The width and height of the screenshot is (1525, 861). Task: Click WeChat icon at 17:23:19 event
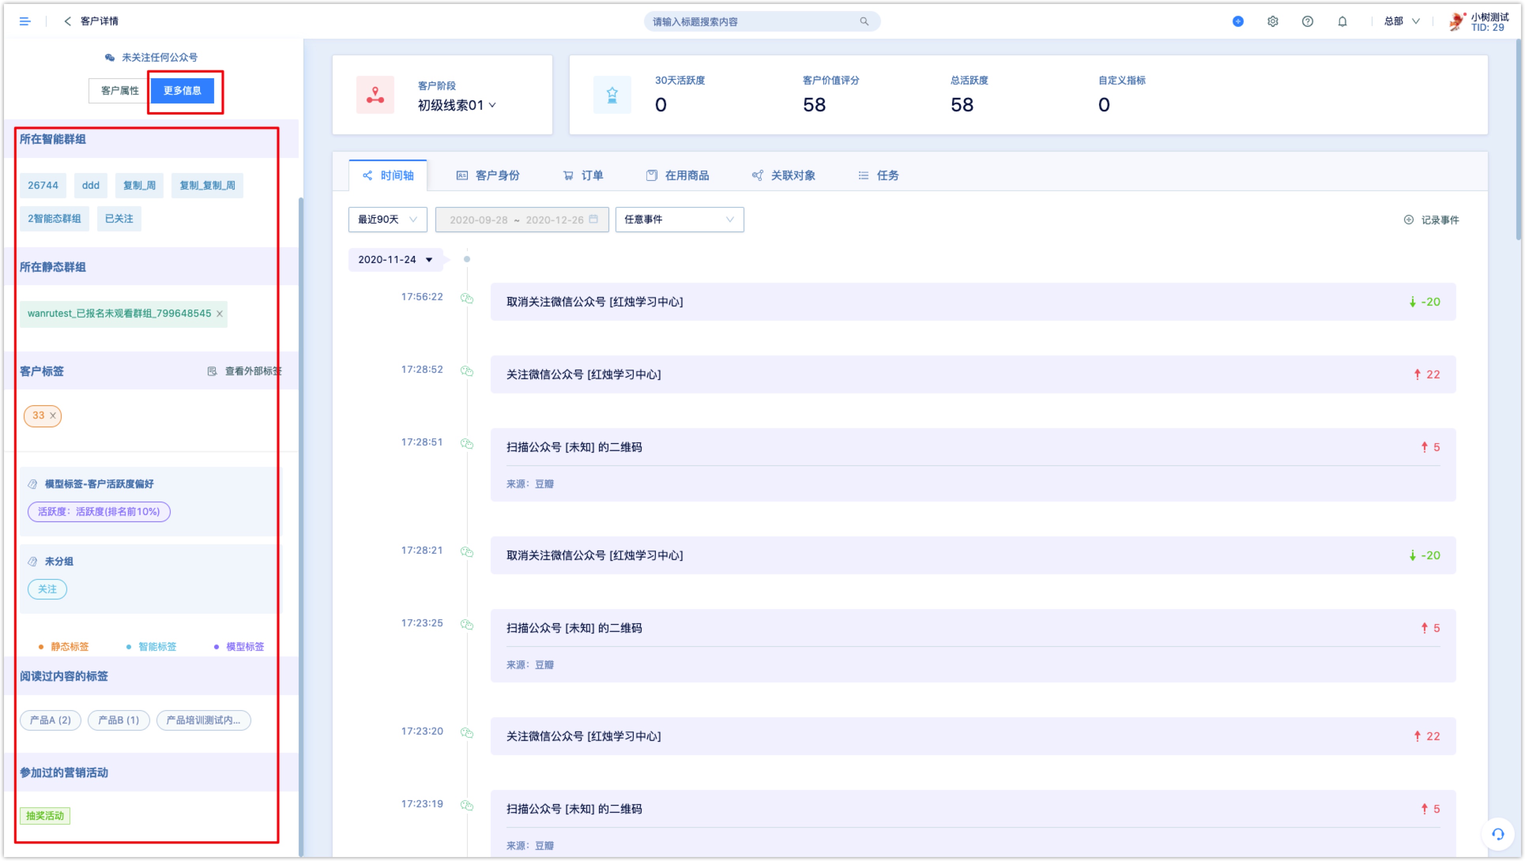[467, 805]
